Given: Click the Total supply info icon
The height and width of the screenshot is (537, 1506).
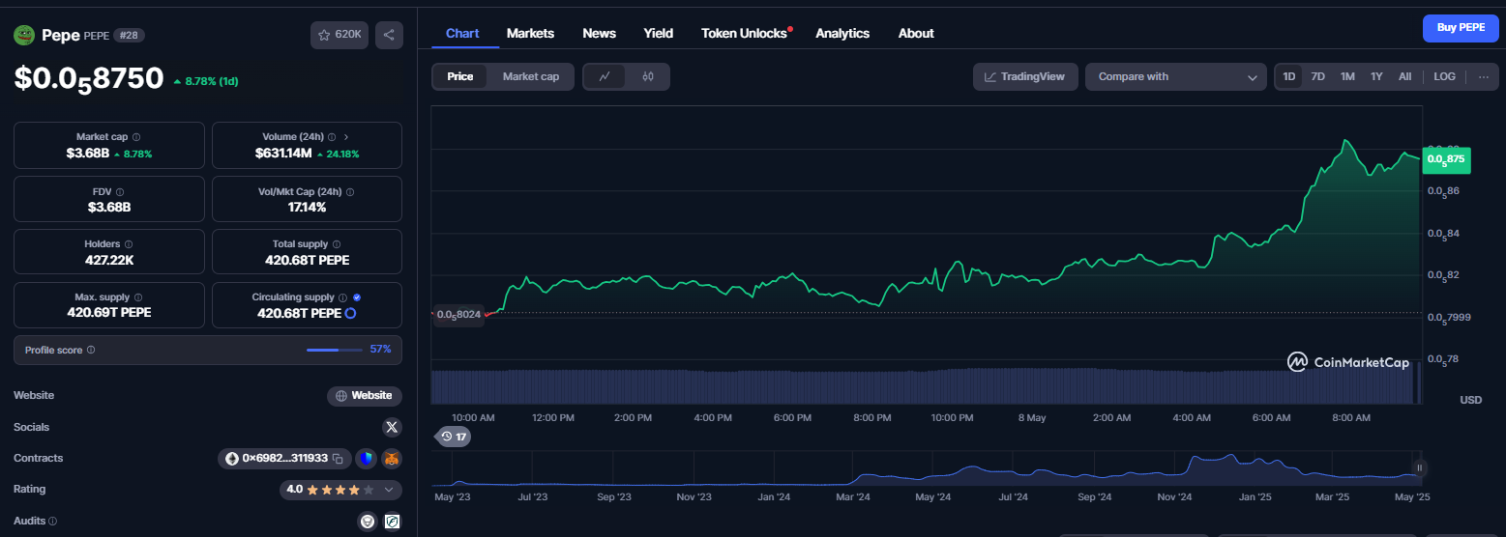Looking at the screenshot, I should (337, 244).
